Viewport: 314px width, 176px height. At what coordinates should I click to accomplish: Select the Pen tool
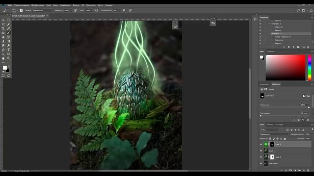tap(3, 50)
